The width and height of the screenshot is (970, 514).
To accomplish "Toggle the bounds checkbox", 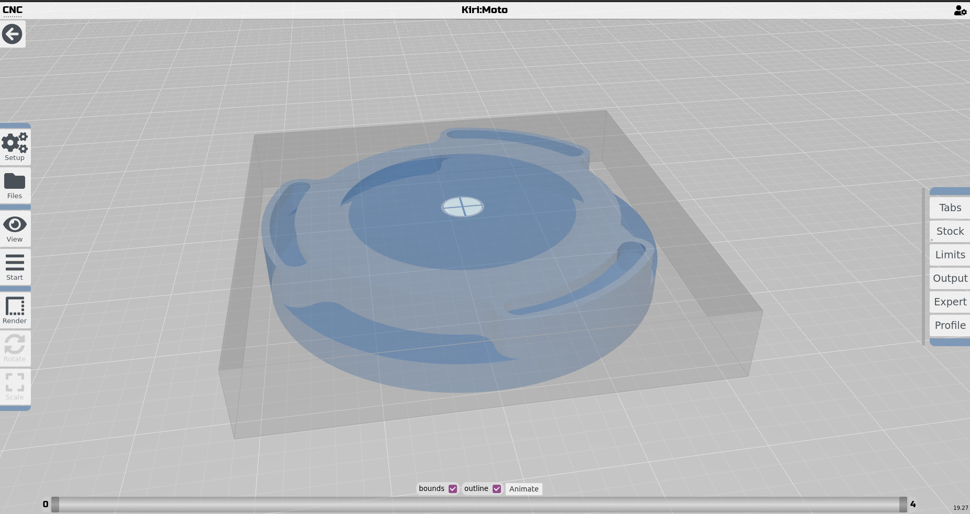I will [x=452, y=488].
